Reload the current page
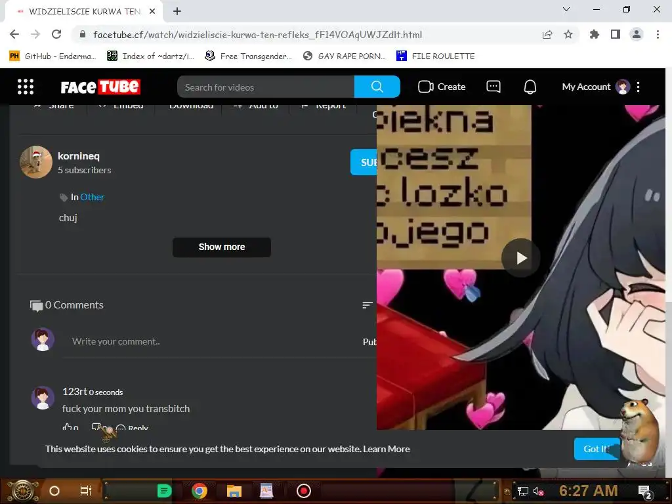This screenshot has width=672, height=504. [56, 34]
